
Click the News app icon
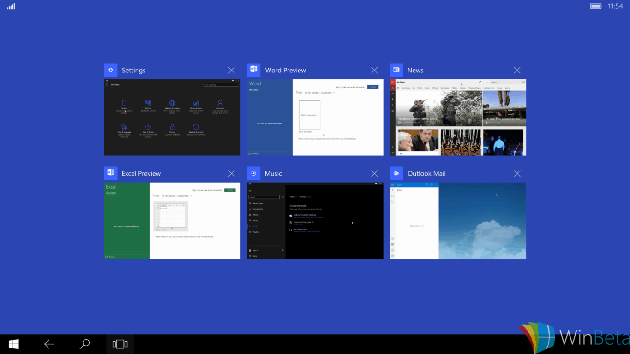(396, 70)
